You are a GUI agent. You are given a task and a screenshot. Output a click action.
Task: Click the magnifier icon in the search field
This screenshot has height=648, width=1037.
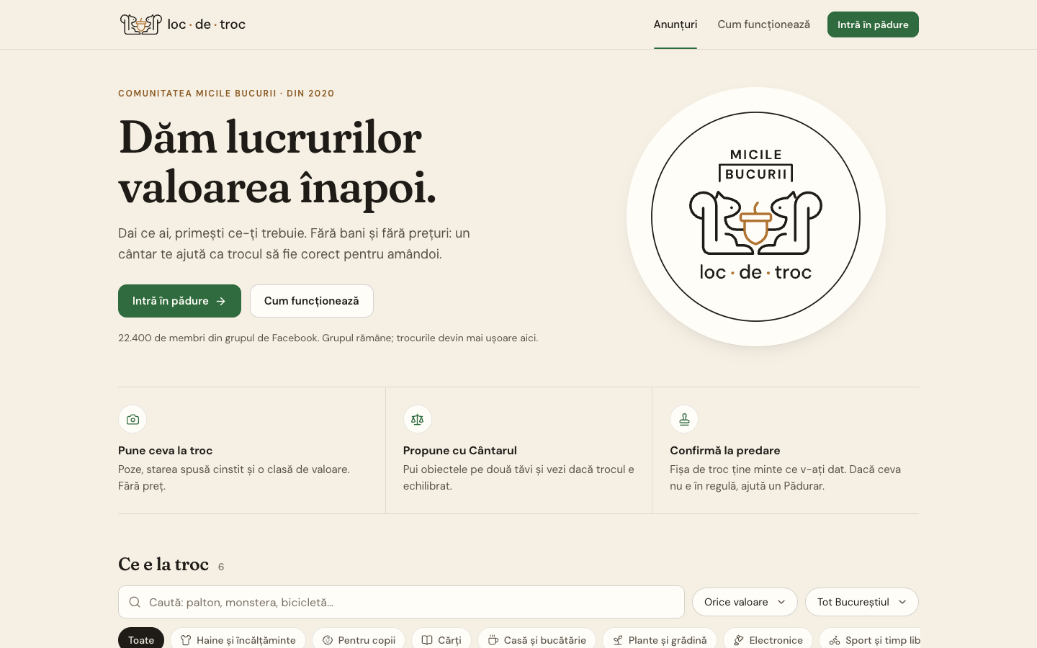tap(135, 602)
